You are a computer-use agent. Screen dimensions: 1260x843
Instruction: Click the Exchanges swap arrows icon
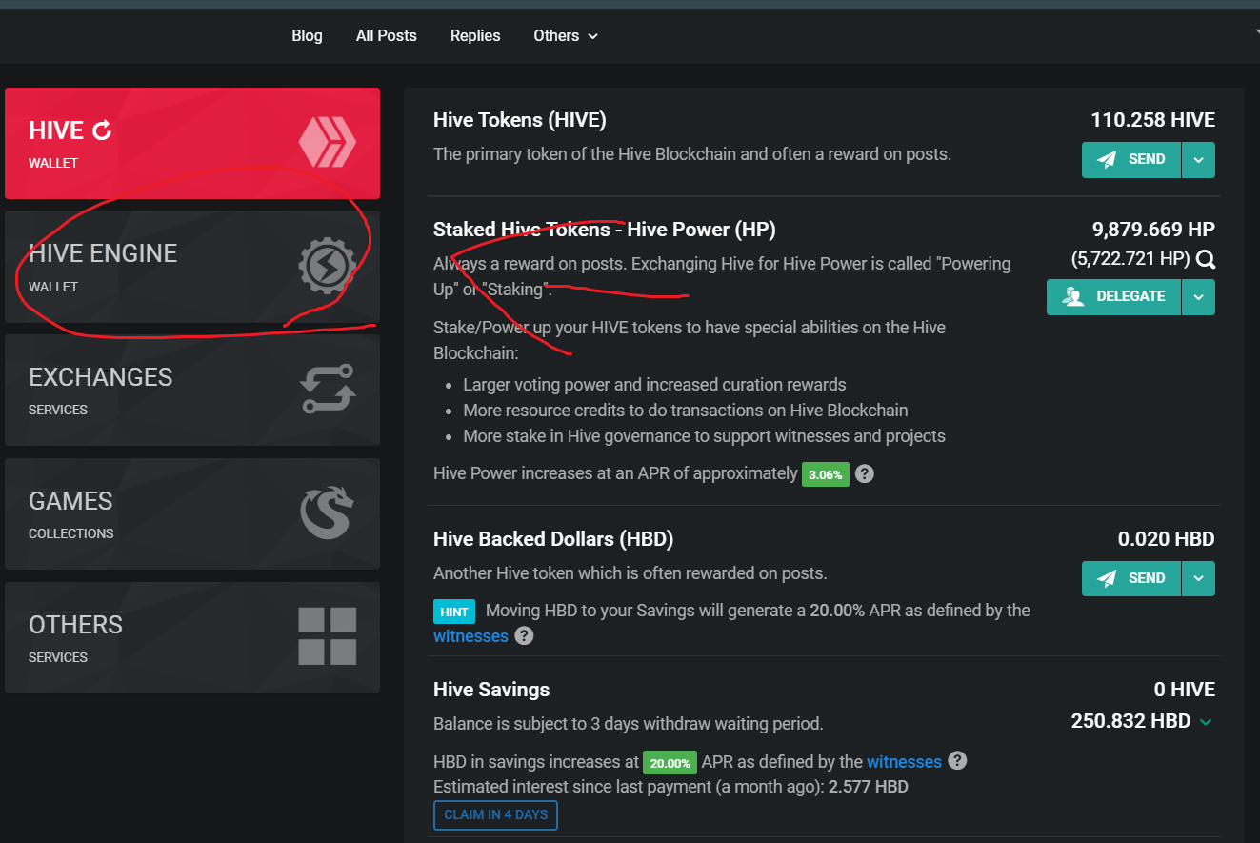point(328,389)
